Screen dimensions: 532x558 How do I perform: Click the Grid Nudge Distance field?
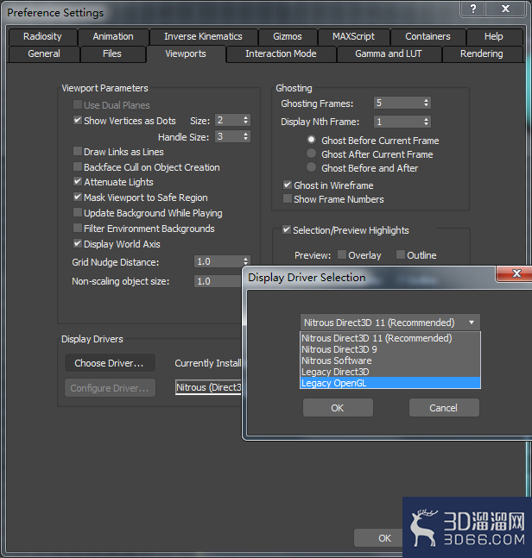pyautogui.click(x=218, y=261)
